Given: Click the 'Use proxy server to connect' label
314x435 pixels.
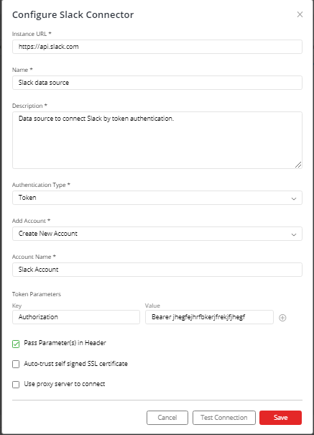Looking at the screenshot, I should click(64, 384).
